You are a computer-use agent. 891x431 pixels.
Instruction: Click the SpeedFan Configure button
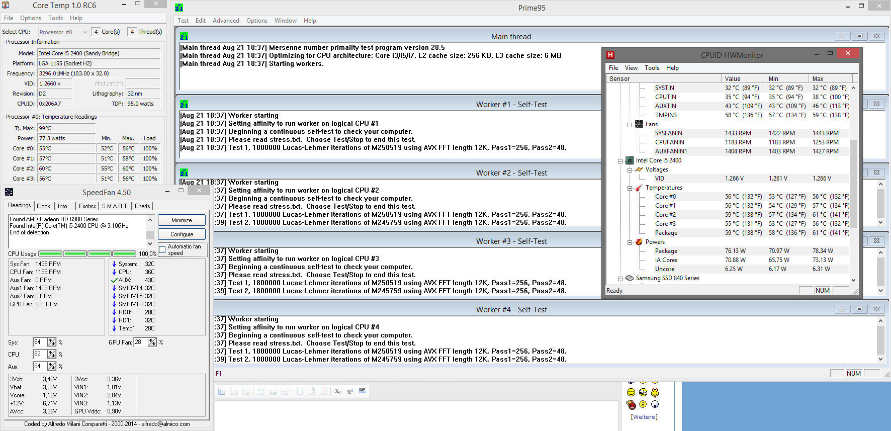pyautogui.click(x=182, y=234)
